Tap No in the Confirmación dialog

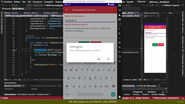click(99, 59)
